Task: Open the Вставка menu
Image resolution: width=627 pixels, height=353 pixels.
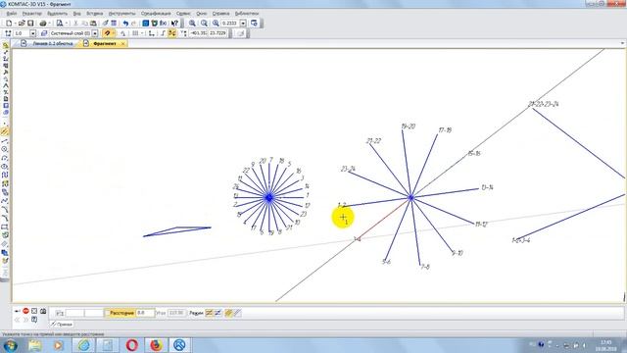Action: [95, 13]
